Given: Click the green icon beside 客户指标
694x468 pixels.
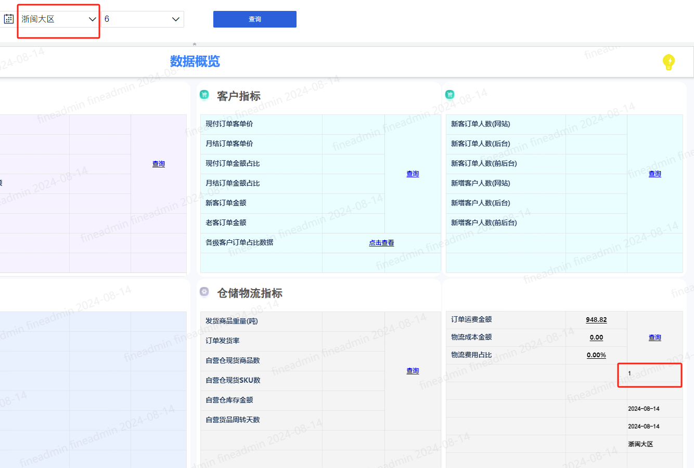Looking at the screenshot, I should (204, 95).
